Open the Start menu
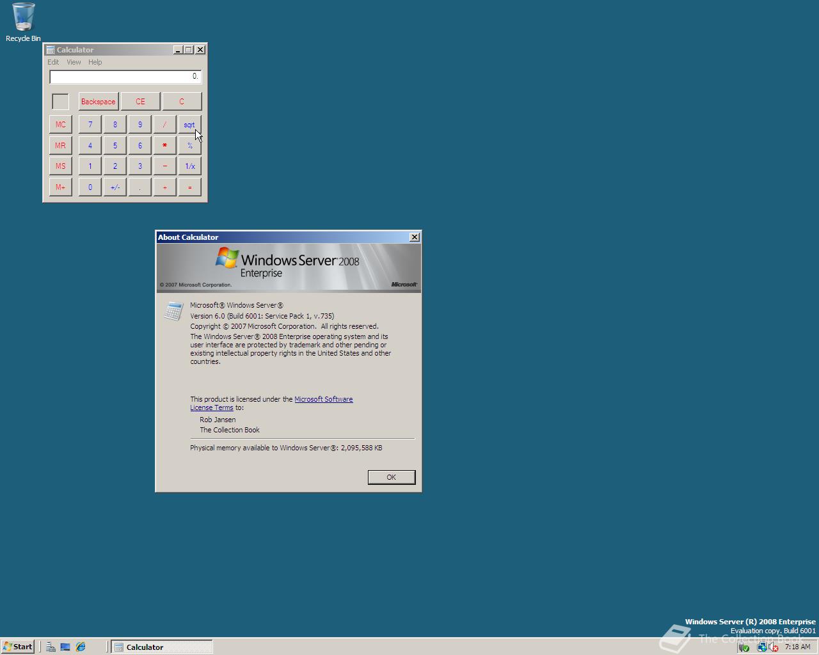The image size is (819, 655). (x=18, y=647)
